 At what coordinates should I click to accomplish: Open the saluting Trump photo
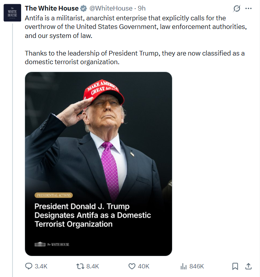click(99, 129)
